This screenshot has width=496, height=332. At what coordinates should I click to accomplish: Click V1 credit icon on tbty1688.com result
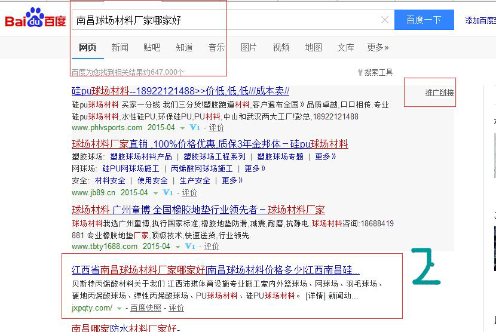(190, 246)
